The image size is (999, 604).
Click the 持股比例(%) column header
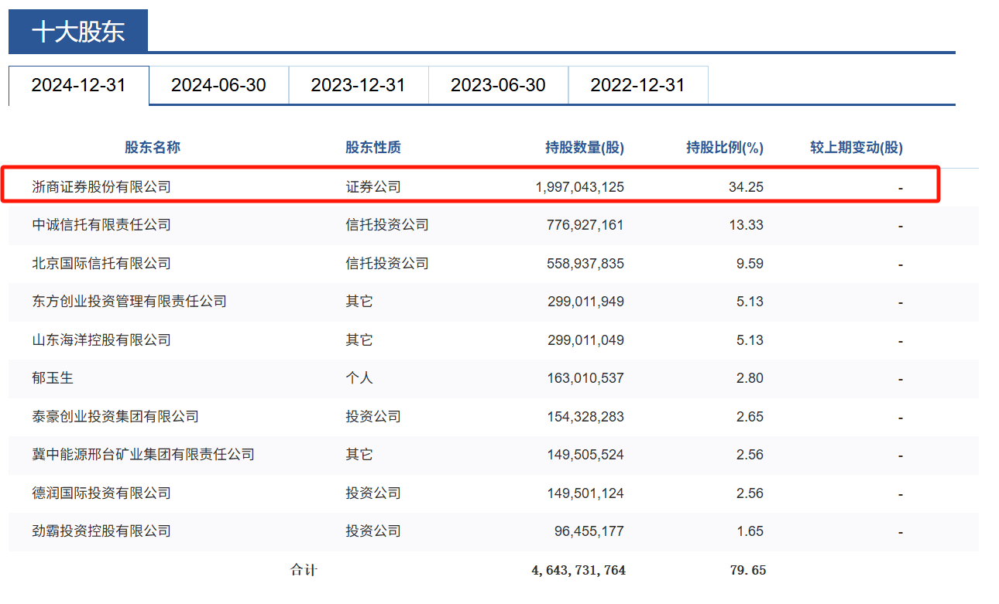coord(724,147)
